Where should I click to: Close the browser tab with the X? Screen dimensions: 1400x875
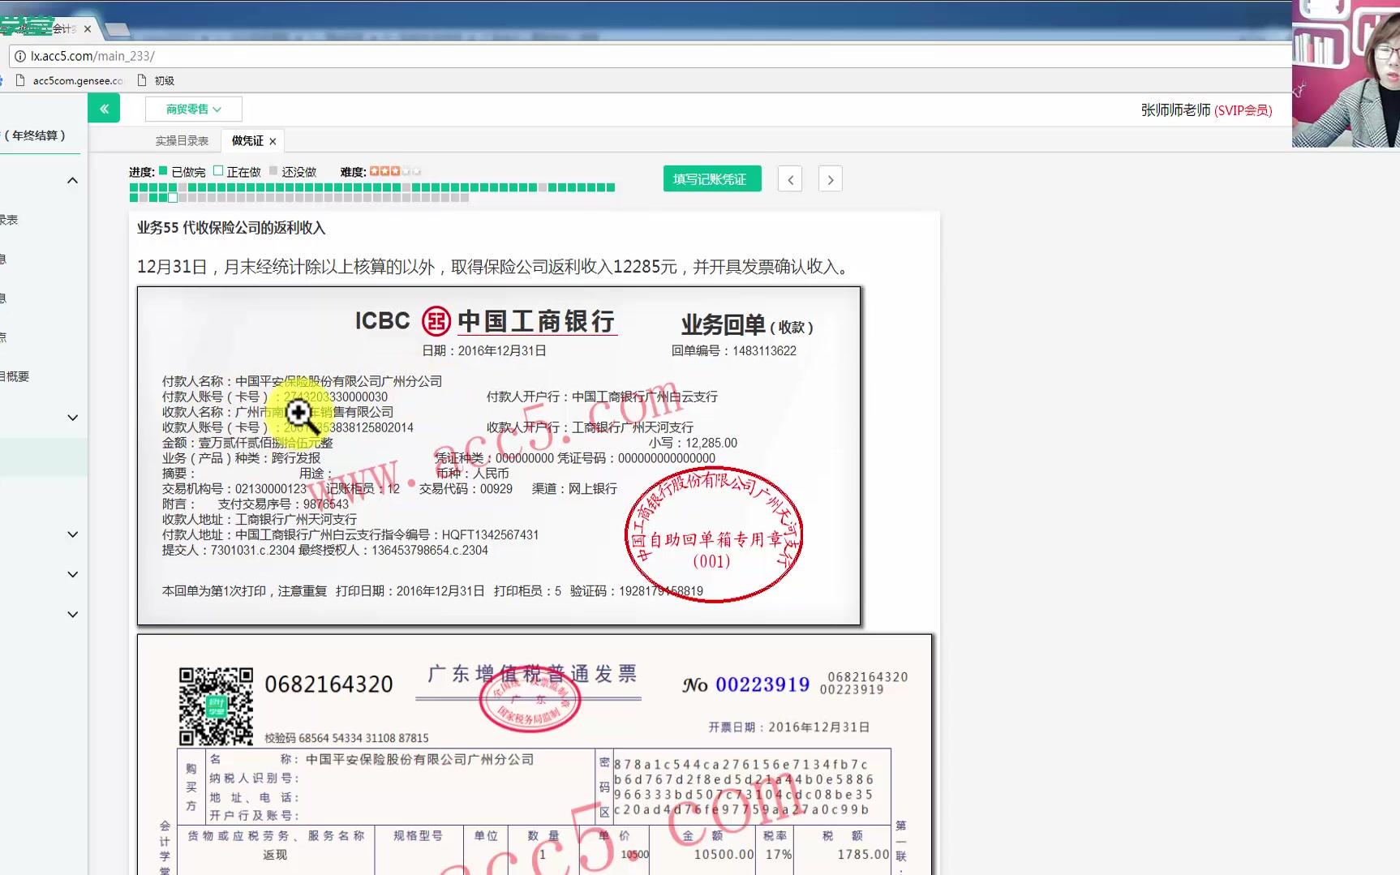click(88, 29)
